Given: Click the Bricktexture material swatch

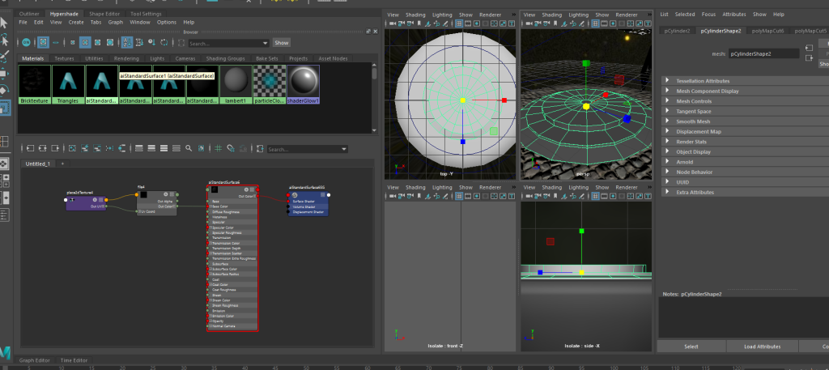Looking at the screenshot, I should (33, 83).
